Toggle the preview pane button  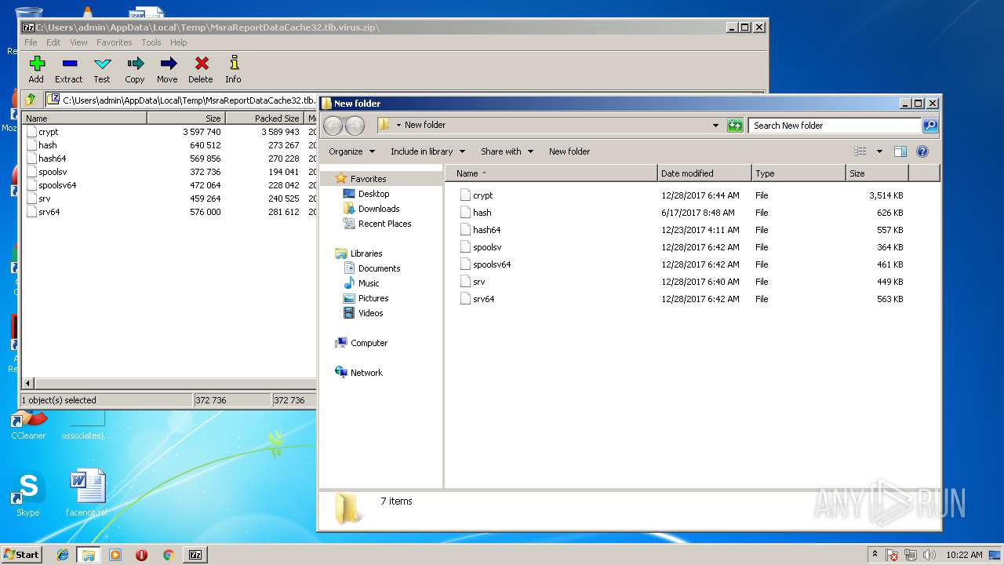pyautogui.click(x=900, y=151)
